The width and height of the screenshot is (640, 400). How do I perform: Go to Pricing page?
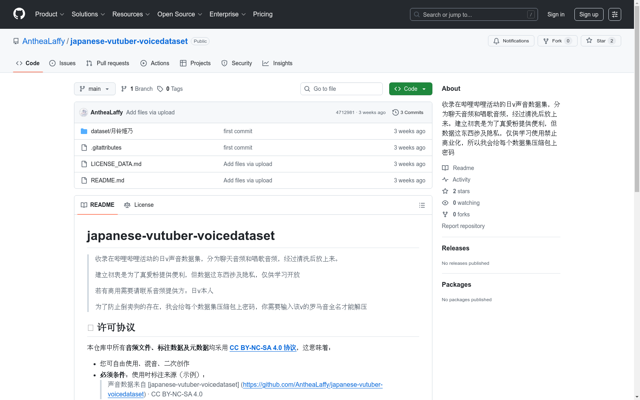pos(263,14)
